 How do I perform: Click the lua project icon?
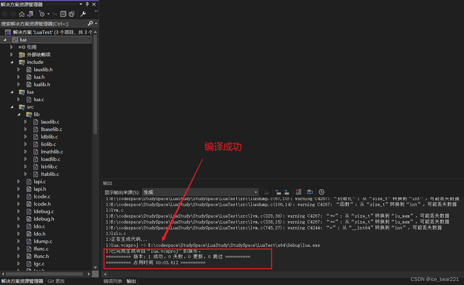[x=15, y=40]
